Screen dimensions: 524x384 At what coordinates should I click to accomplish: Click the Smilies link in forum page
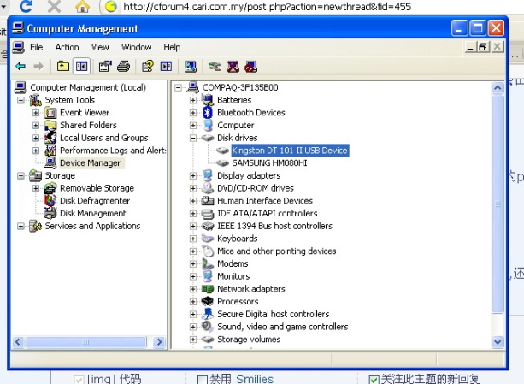255,380
